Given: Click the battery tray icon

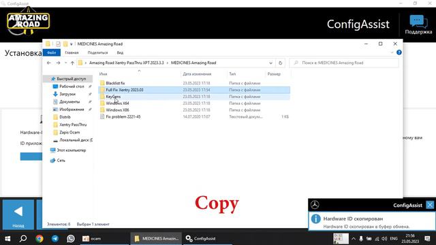Looking at the screenshot, I should pos(369,239).
